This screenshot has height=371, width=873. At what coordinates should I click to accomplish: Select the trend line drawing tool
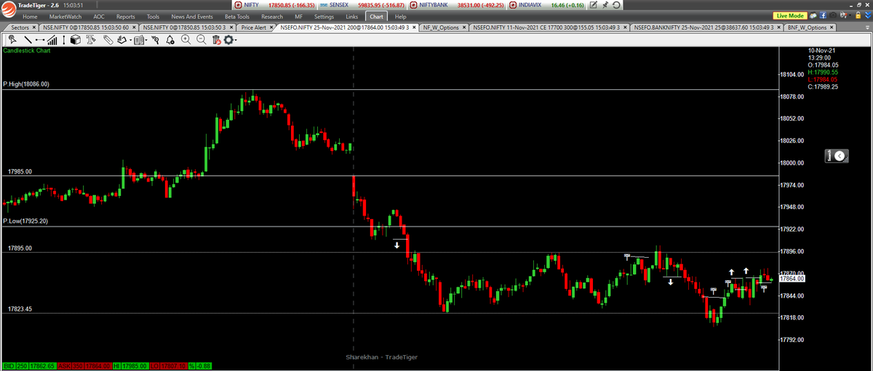pos(28,39)
